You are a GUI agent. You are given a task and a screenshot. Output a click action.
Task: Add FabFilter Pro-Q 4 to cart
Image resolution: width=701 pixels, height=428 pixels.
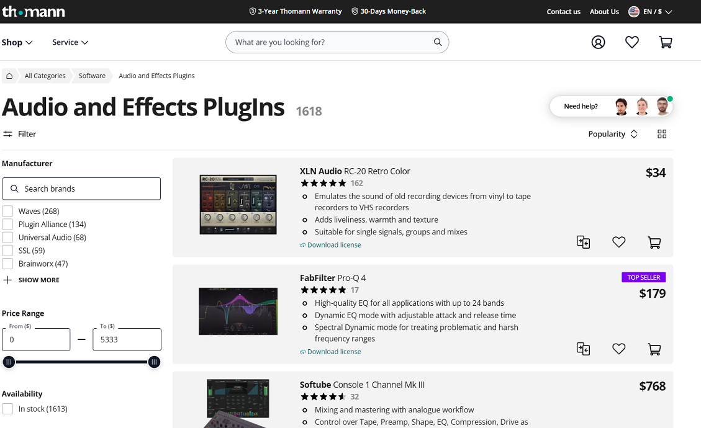[654, 349]
